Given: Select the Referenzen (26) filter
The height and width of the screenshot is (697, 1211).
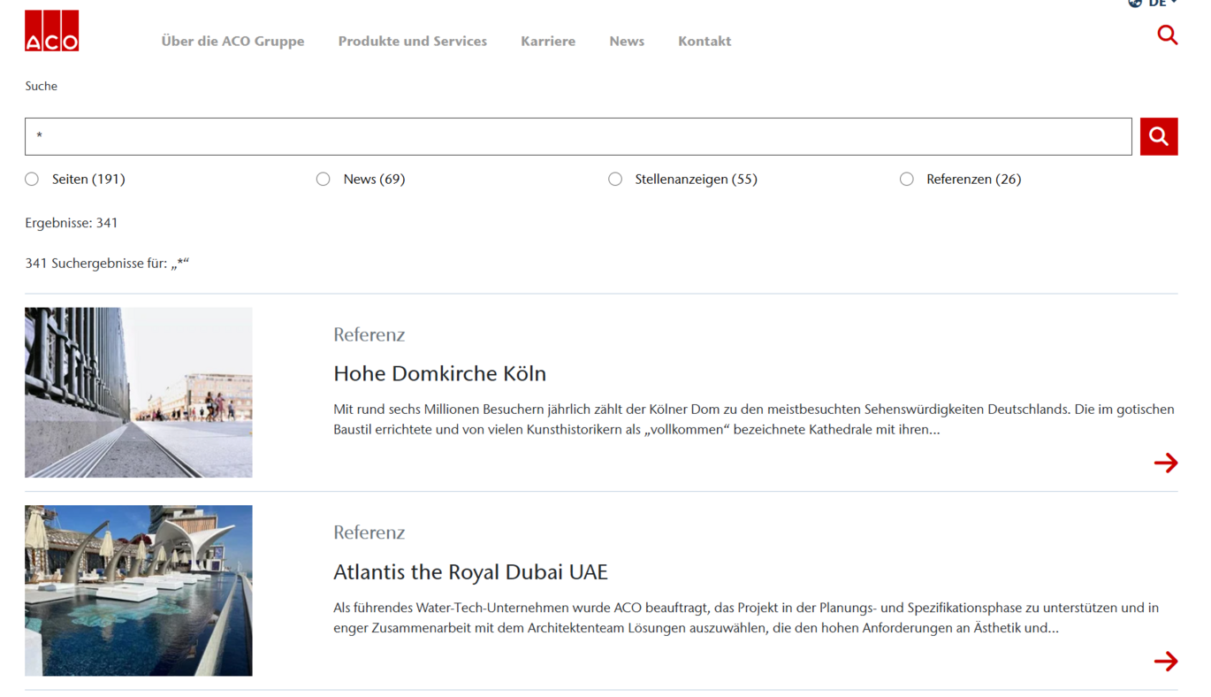Looking at the screenshot, I should click(x=907, y=179).
